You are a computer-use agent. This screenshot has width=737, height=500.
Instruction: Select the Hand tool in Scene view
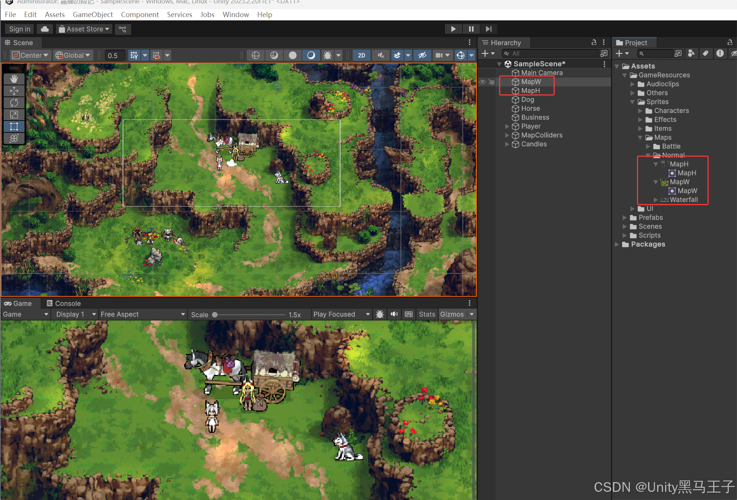(14, 79)
